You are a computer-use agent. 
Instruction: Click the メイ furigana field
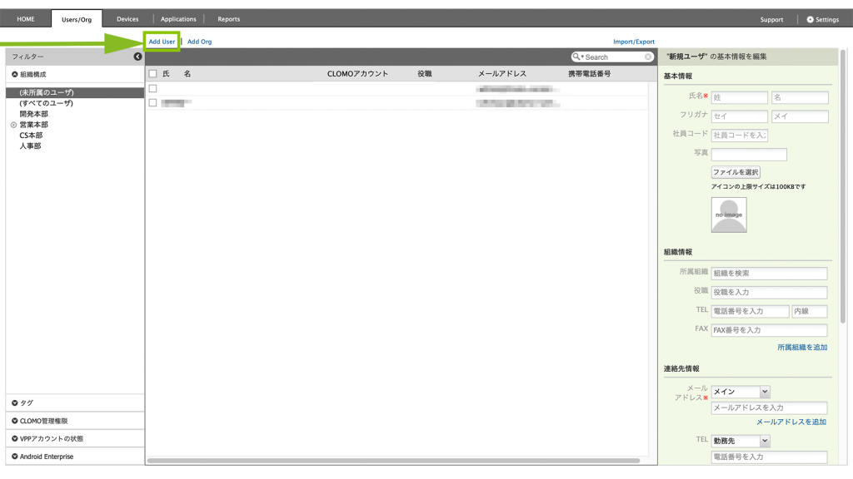pos(800,116)
